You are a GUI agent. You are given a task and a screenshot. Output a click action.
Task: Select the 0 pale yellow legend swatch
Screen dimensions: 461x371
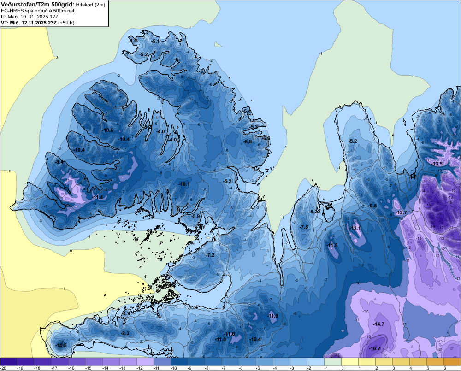350,361
